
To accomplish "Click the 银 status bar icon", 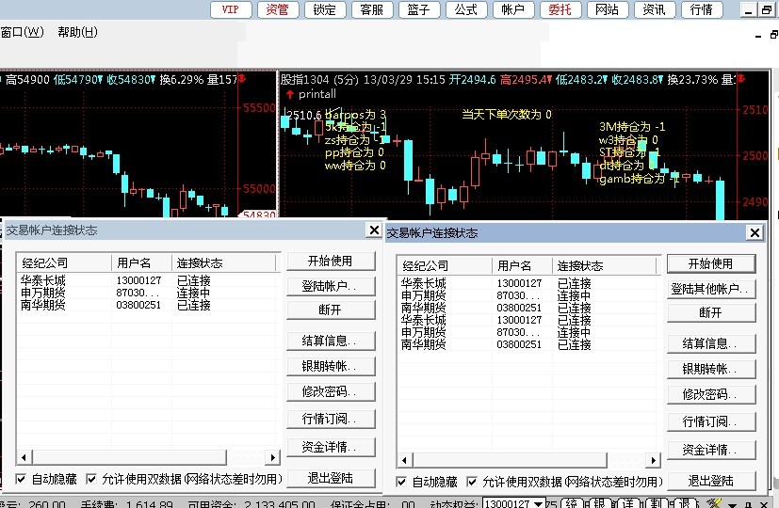I will [600, 503].
